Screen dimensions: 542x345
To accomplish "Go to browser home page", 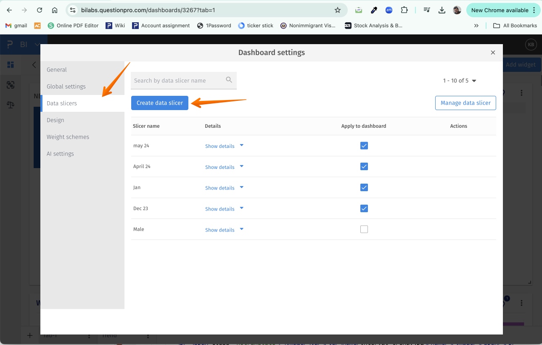I will (x=55, y=10).
